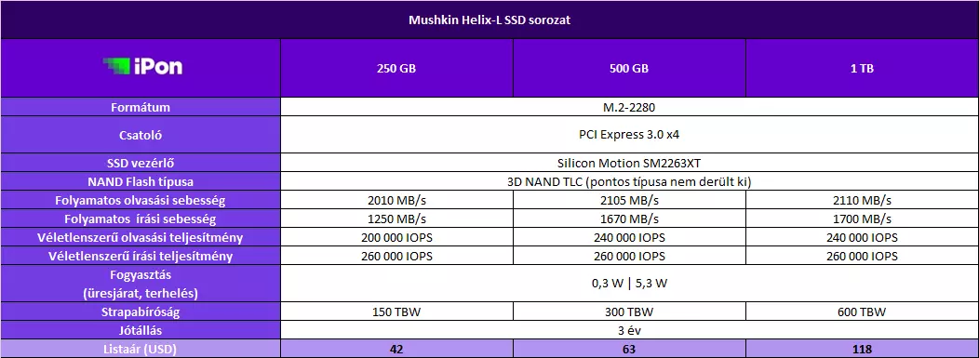
Task: Click the Mushkin Helix-L SSD sorozat title
Action: (x=489, y=20)
